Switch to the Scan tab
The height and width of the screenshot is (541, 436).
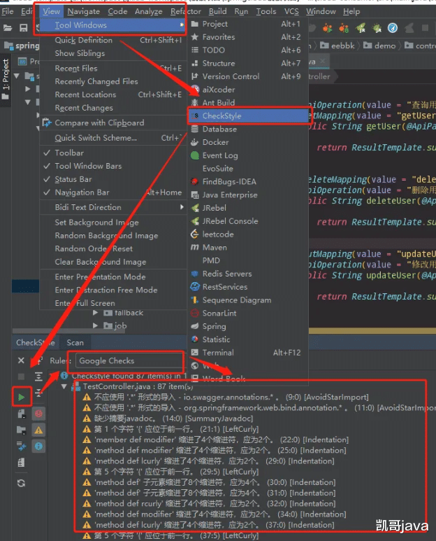(75, 343)
